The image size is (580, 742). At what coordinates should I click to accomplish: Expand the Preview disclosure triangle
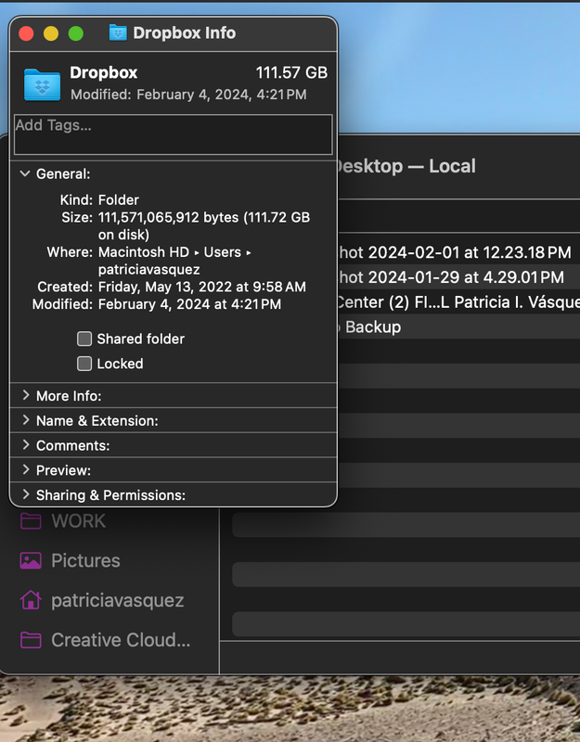[24, 470]
